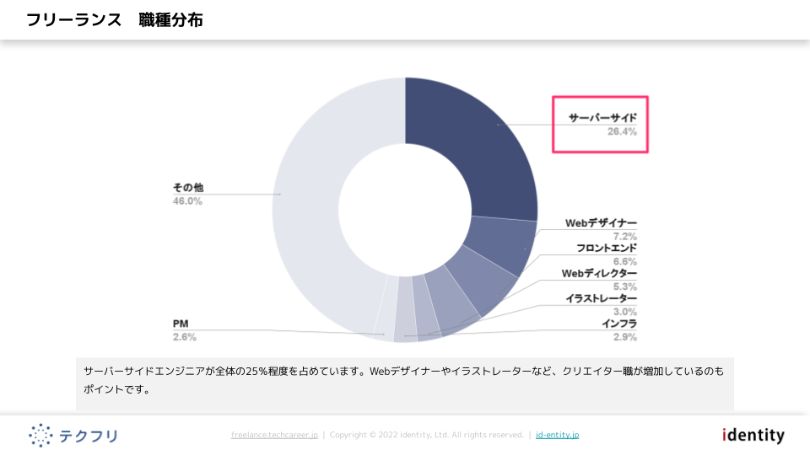This screenshot has width=810, height=455.
Task: Click the gray description text box
Action: click(x=405, y=381)
